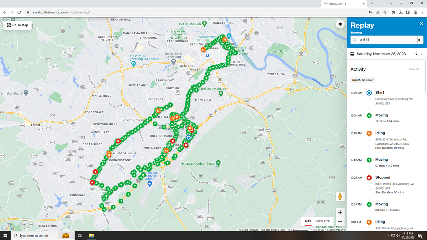Go to the previous day arrow

click(416, 54)
